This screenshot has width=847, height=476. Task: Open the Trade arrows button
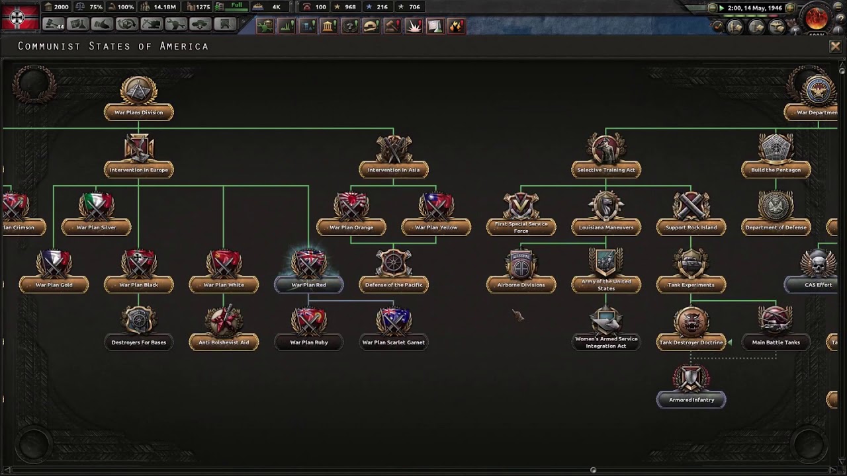pyautogui.click(x=127, y=24)
